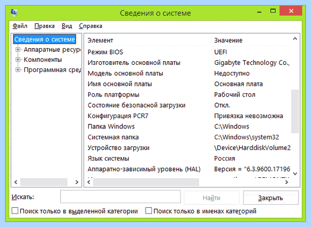Click the Привязка невозможна value

pos(248,116)
